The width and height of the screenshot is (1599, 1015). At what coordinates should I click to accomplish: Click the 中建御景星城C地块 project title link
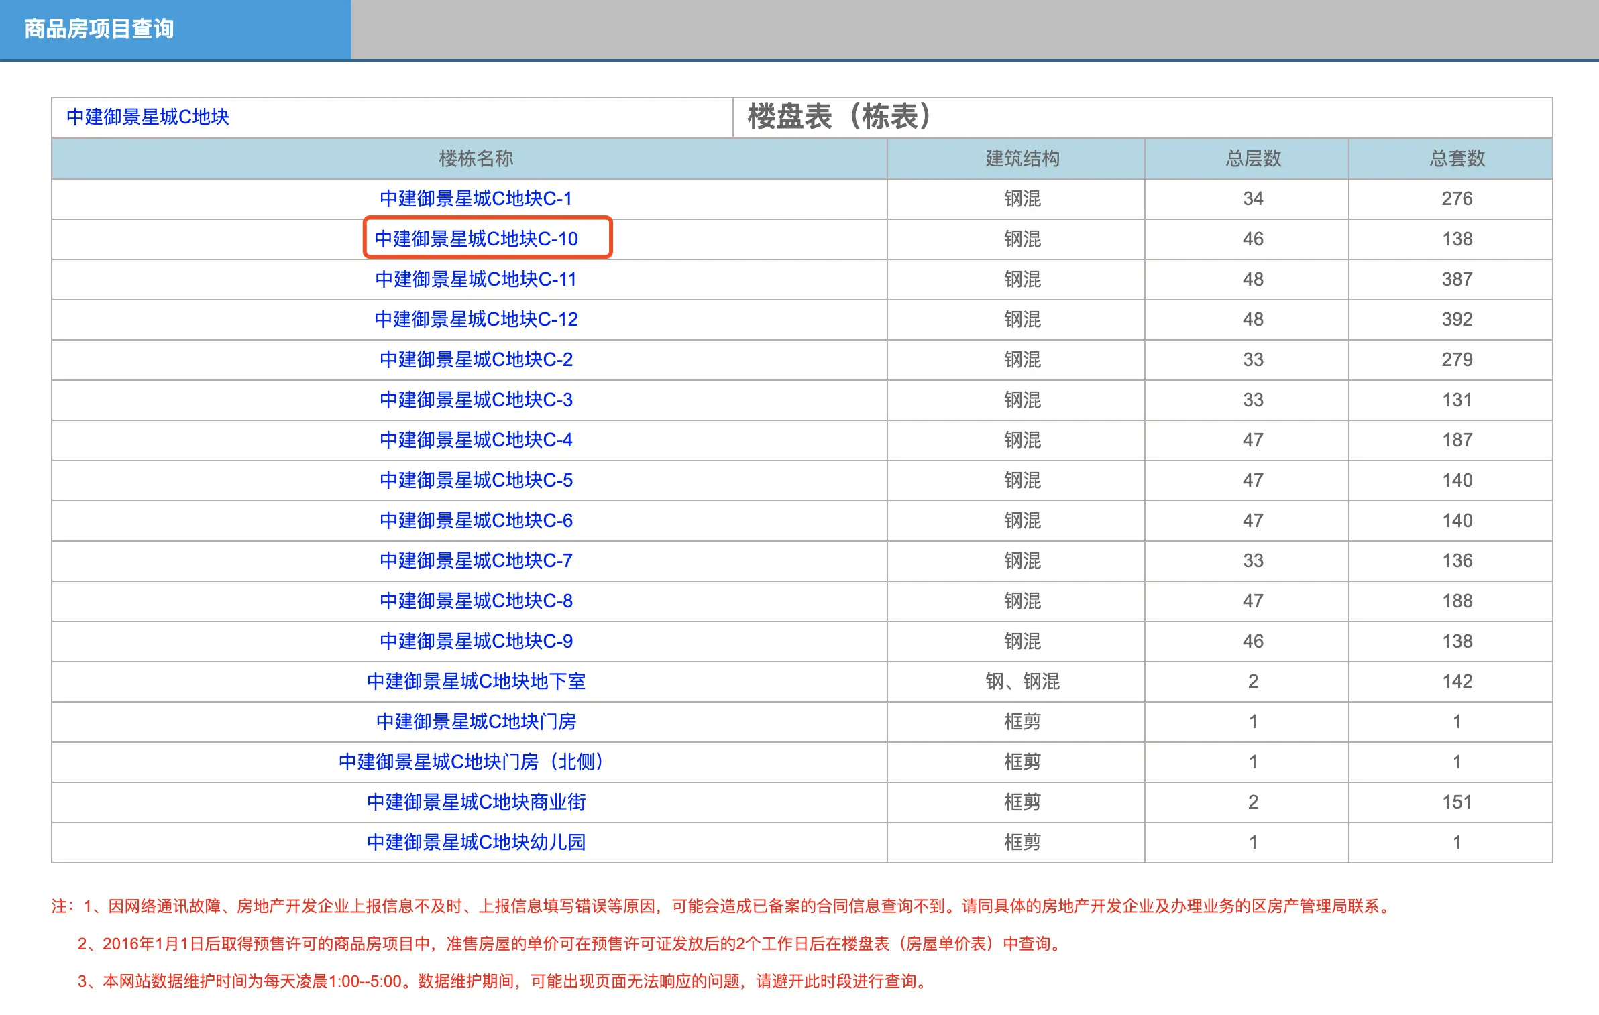click(148, 117)
